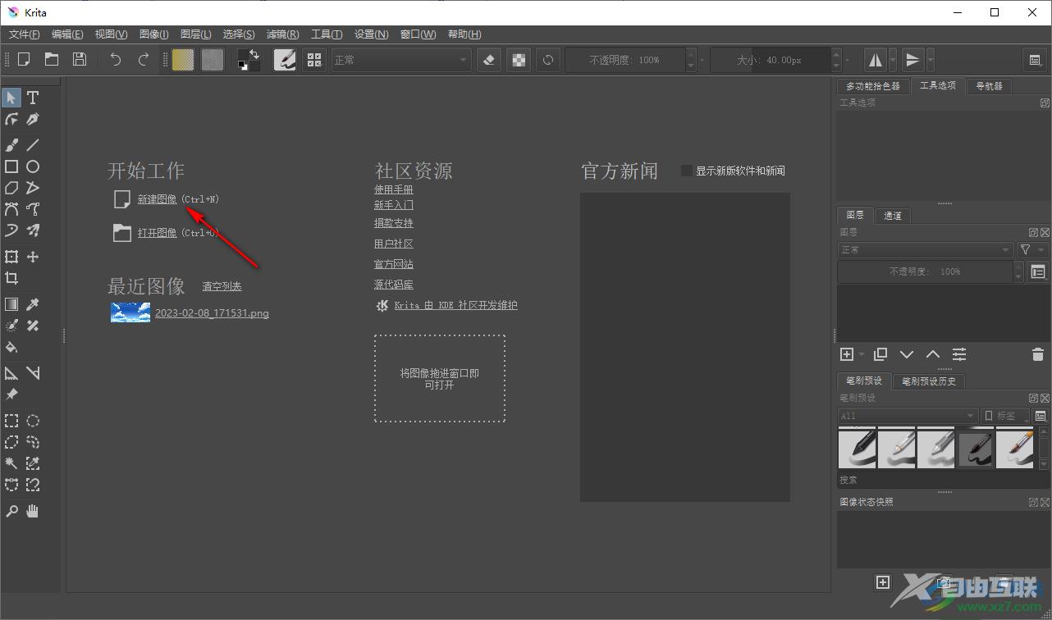This screenshot has width=1052, height=620.
Task: Open the 官方网站 link
Action: 394,264
